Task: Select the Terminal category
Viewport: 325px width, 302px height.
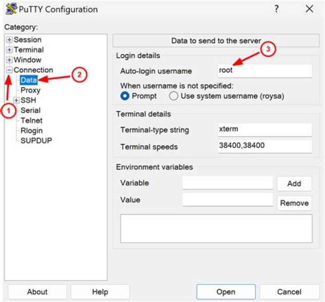Action: coord(29,50)
